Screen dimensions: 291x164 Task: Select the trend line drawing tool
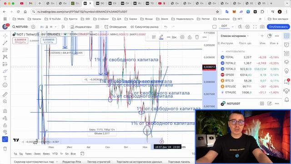[5, 43]
